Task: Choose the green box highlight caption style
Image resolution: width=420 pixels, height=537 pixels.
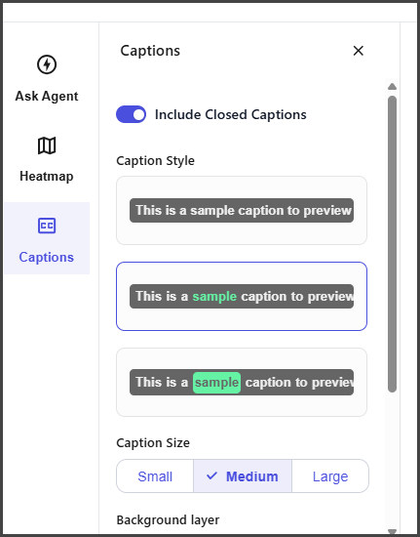Action: point(242,382)
